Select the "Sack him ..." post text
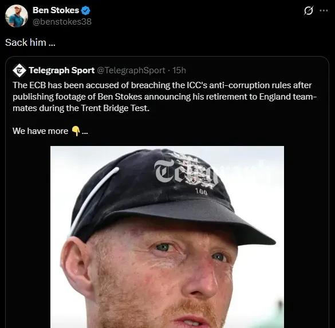Image resolution: width=335 pixels, height=328 pixels. [30, 42]
